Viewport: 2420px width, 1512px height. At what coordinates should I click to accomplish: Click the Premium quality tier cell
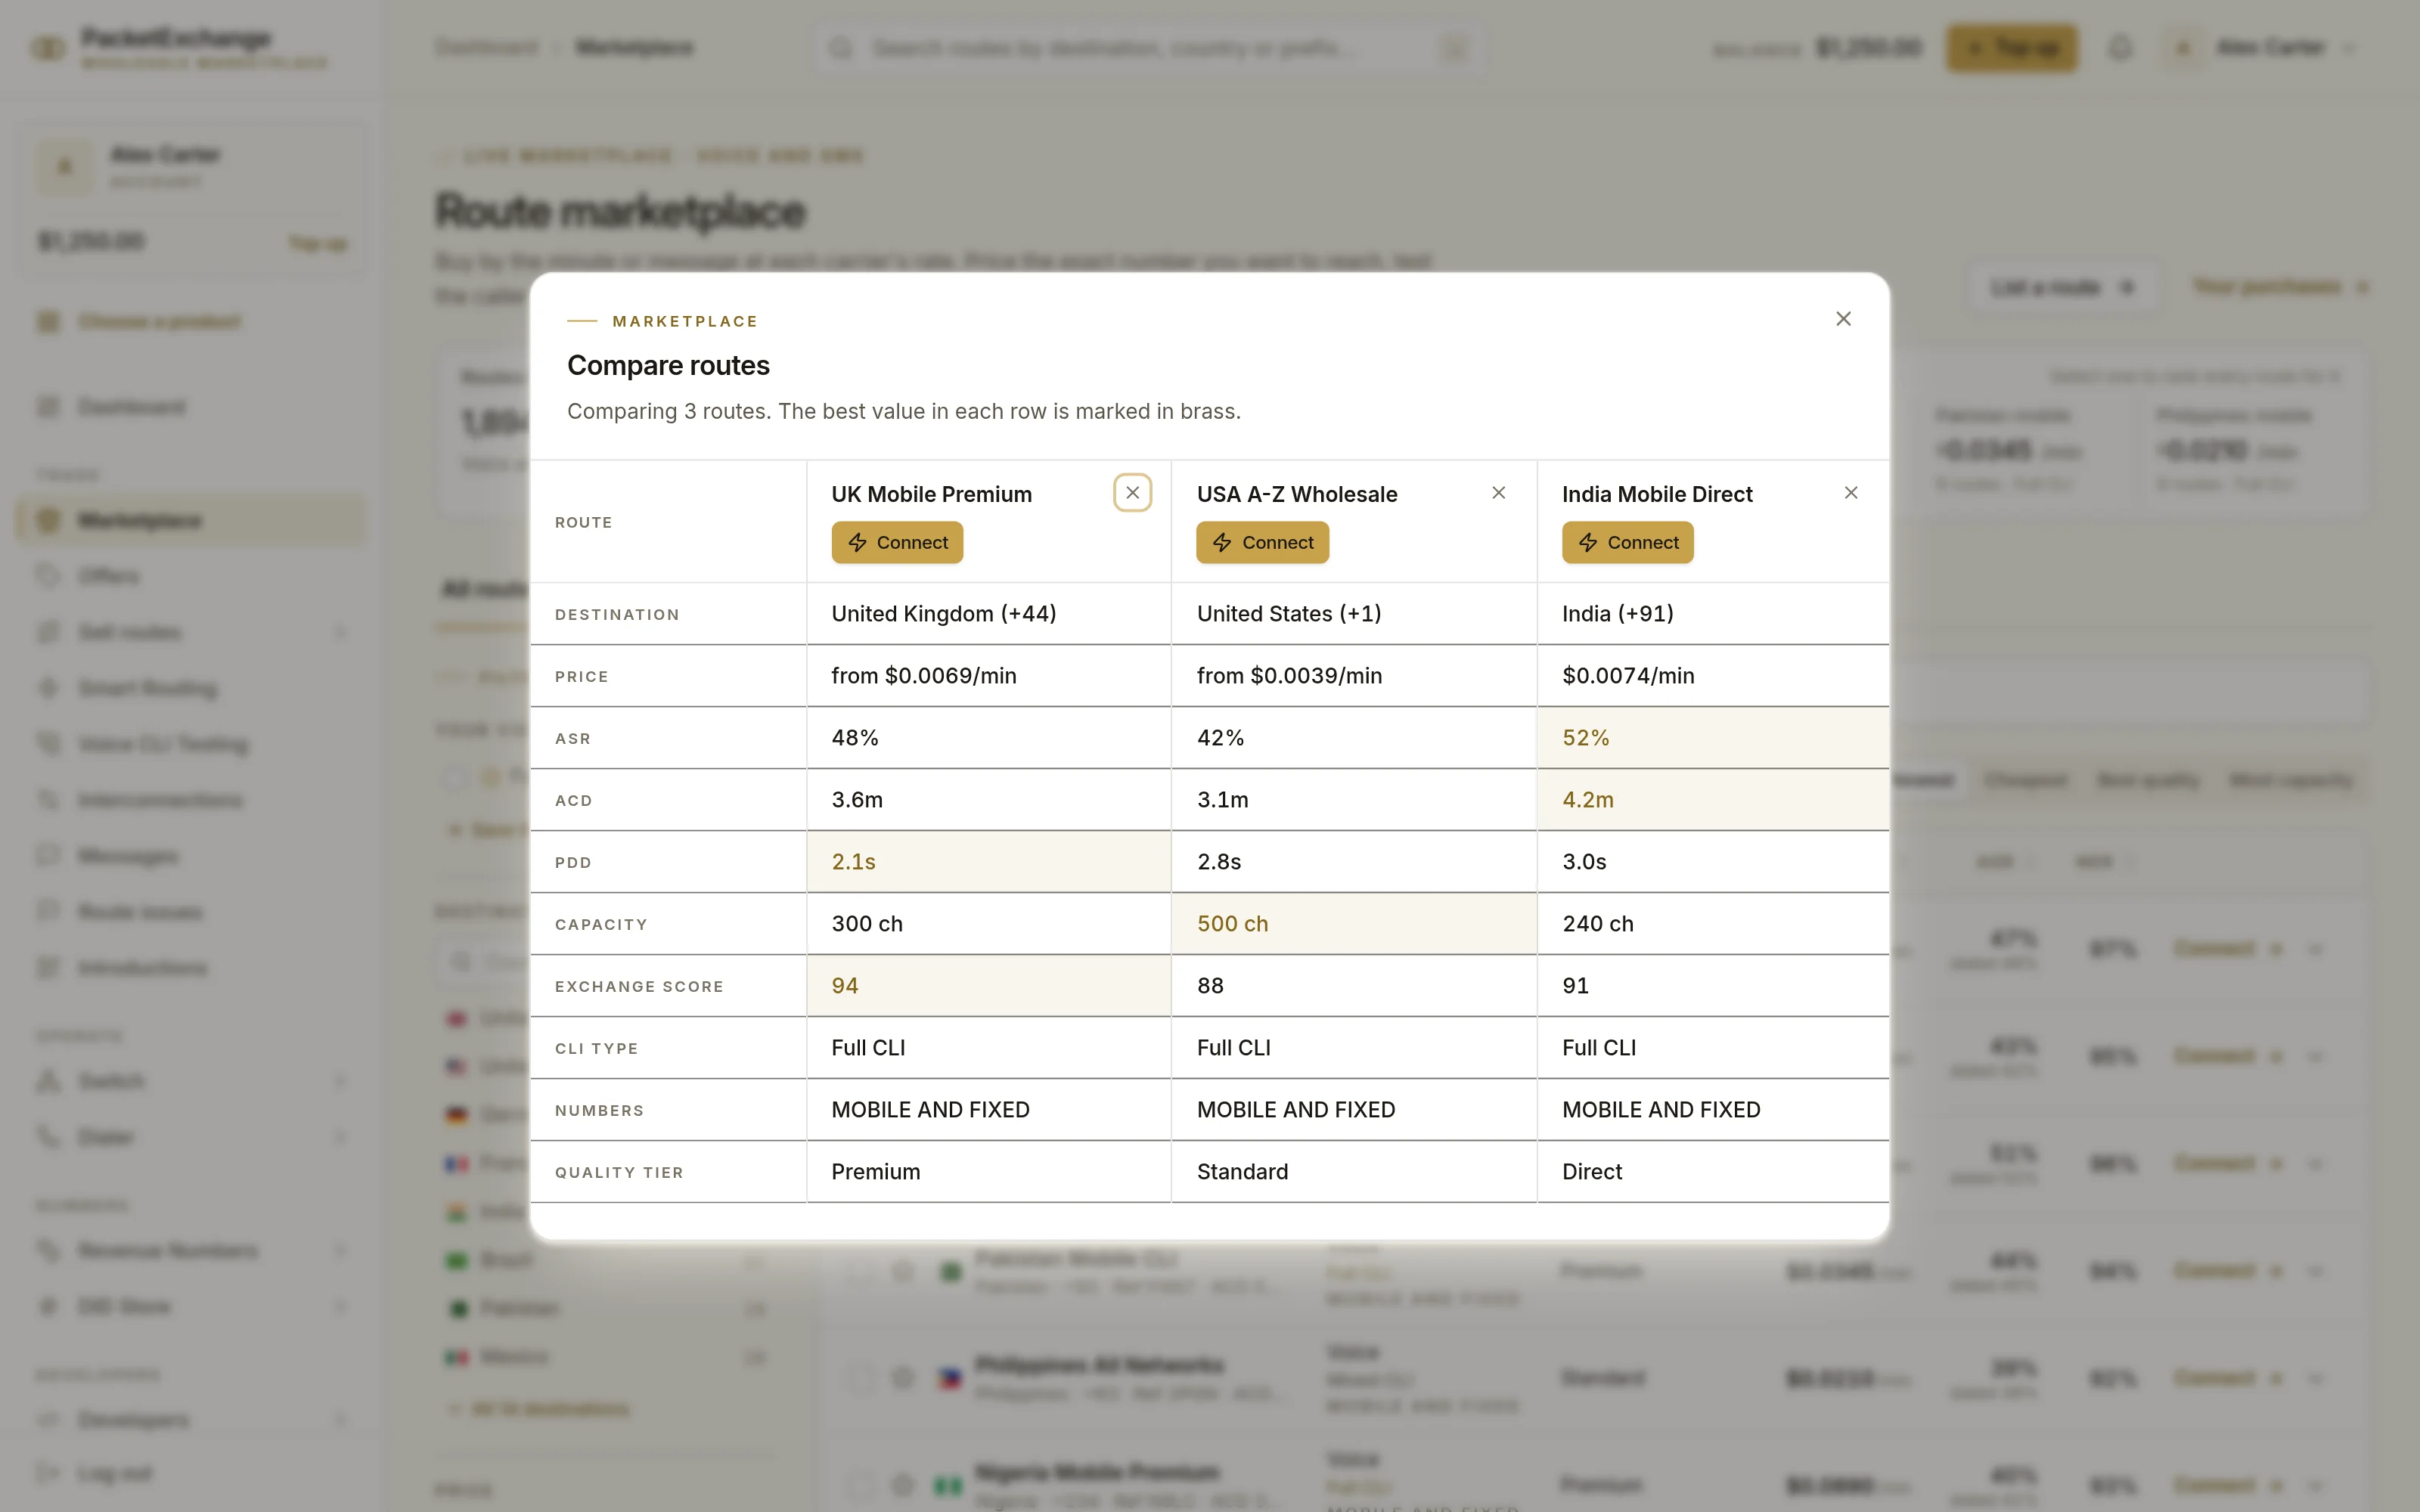988,1171
